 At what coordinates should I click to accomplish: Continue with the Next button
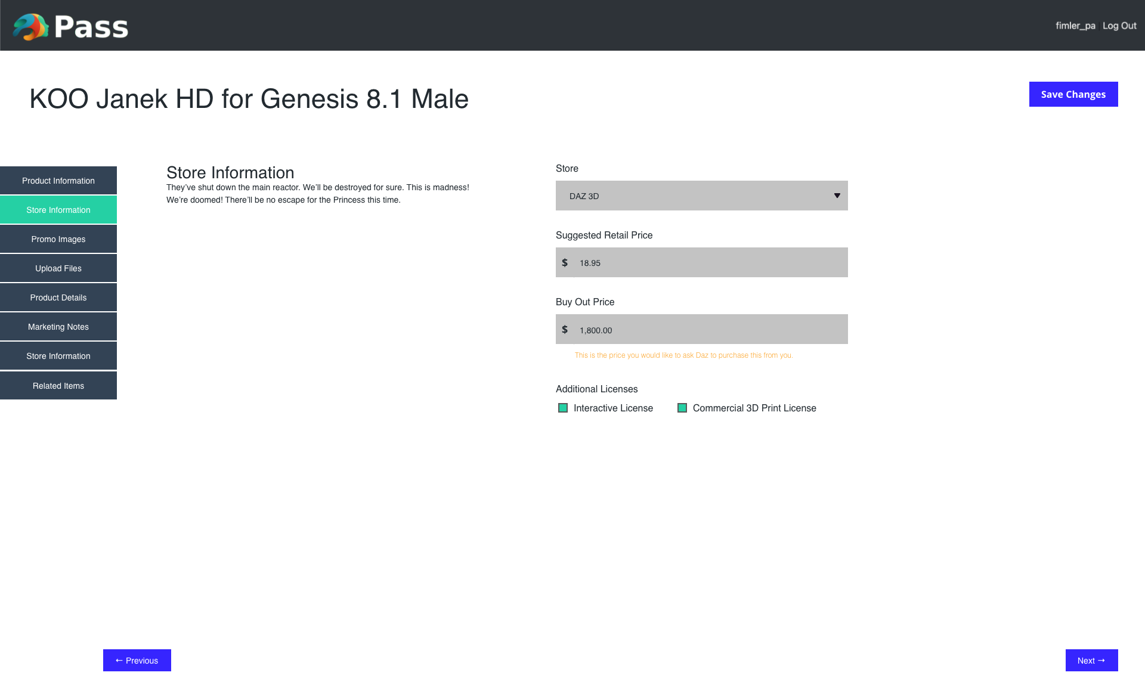point(1091,660)
